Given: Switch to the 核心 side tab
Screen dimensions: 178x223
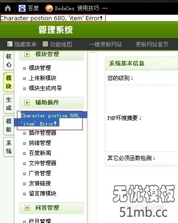Looking at the screenshot, I should point(9,61).
